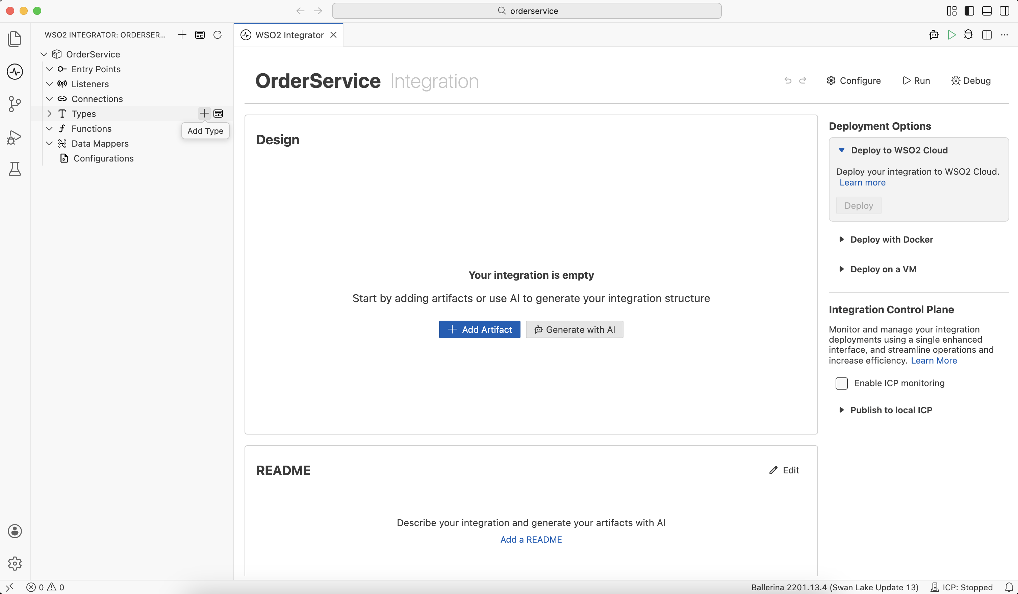This screenshot has height=594, width=1018.
Task: Refresh the WSO2 Integrator project tree
Action: click(x=218, y=35)
